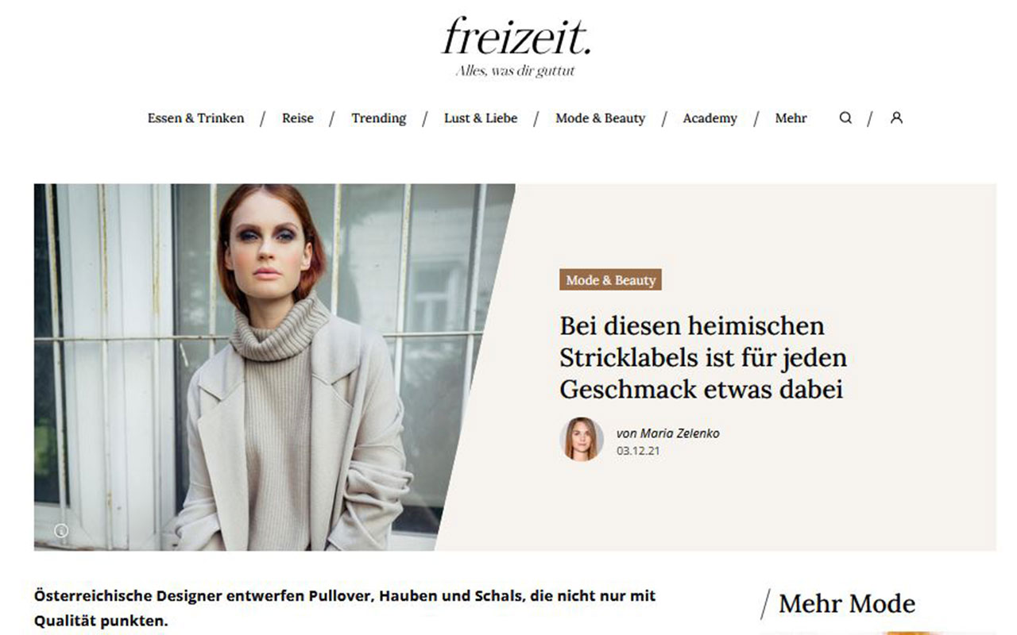The image size is (1017, 635).
Task: Go to the Trending section
Action: tap(379, 118)
